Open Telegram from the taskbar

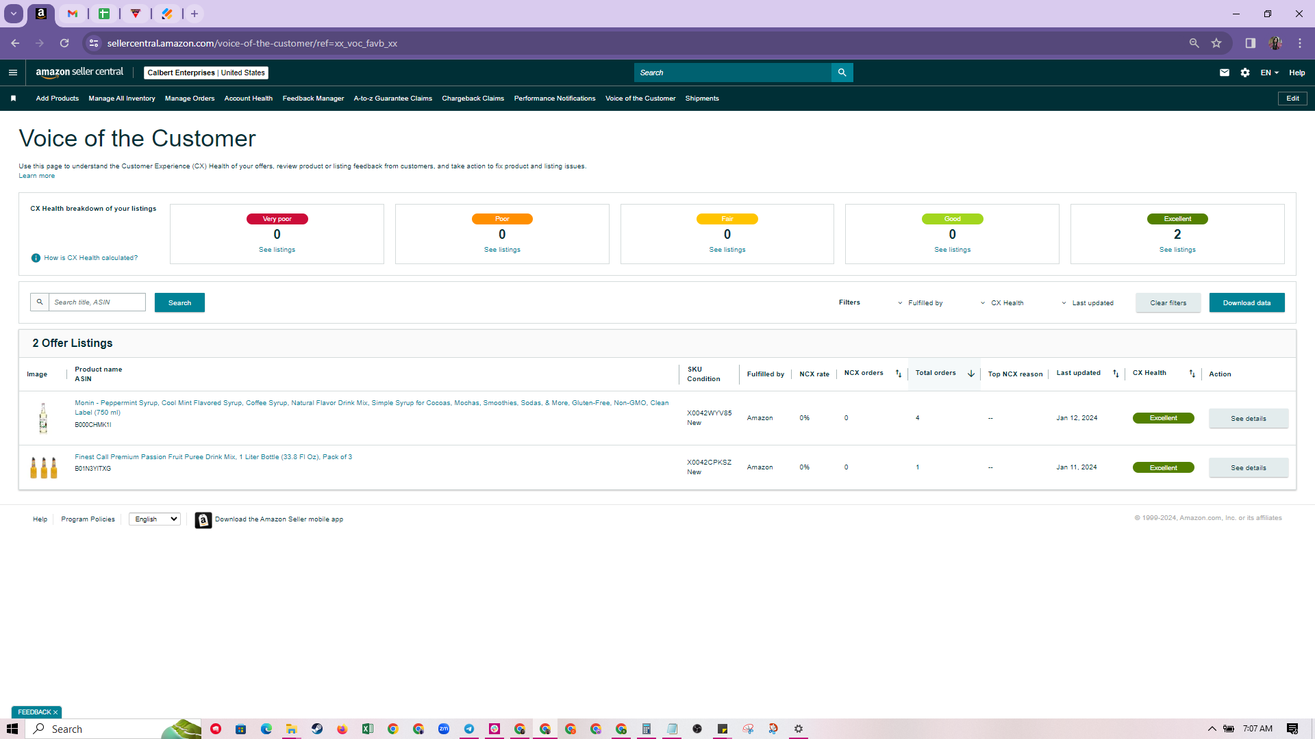(x=469, y=729)
